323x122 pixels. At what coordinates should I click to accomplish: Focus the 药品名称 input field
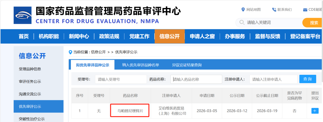click(196, 79)
